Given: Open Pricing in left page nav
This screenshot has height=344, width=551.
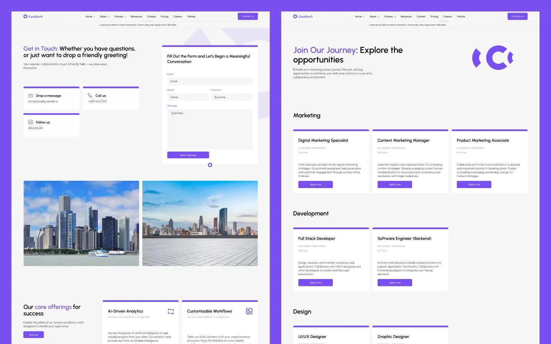Looking at the screenshot, I should 165,16.
